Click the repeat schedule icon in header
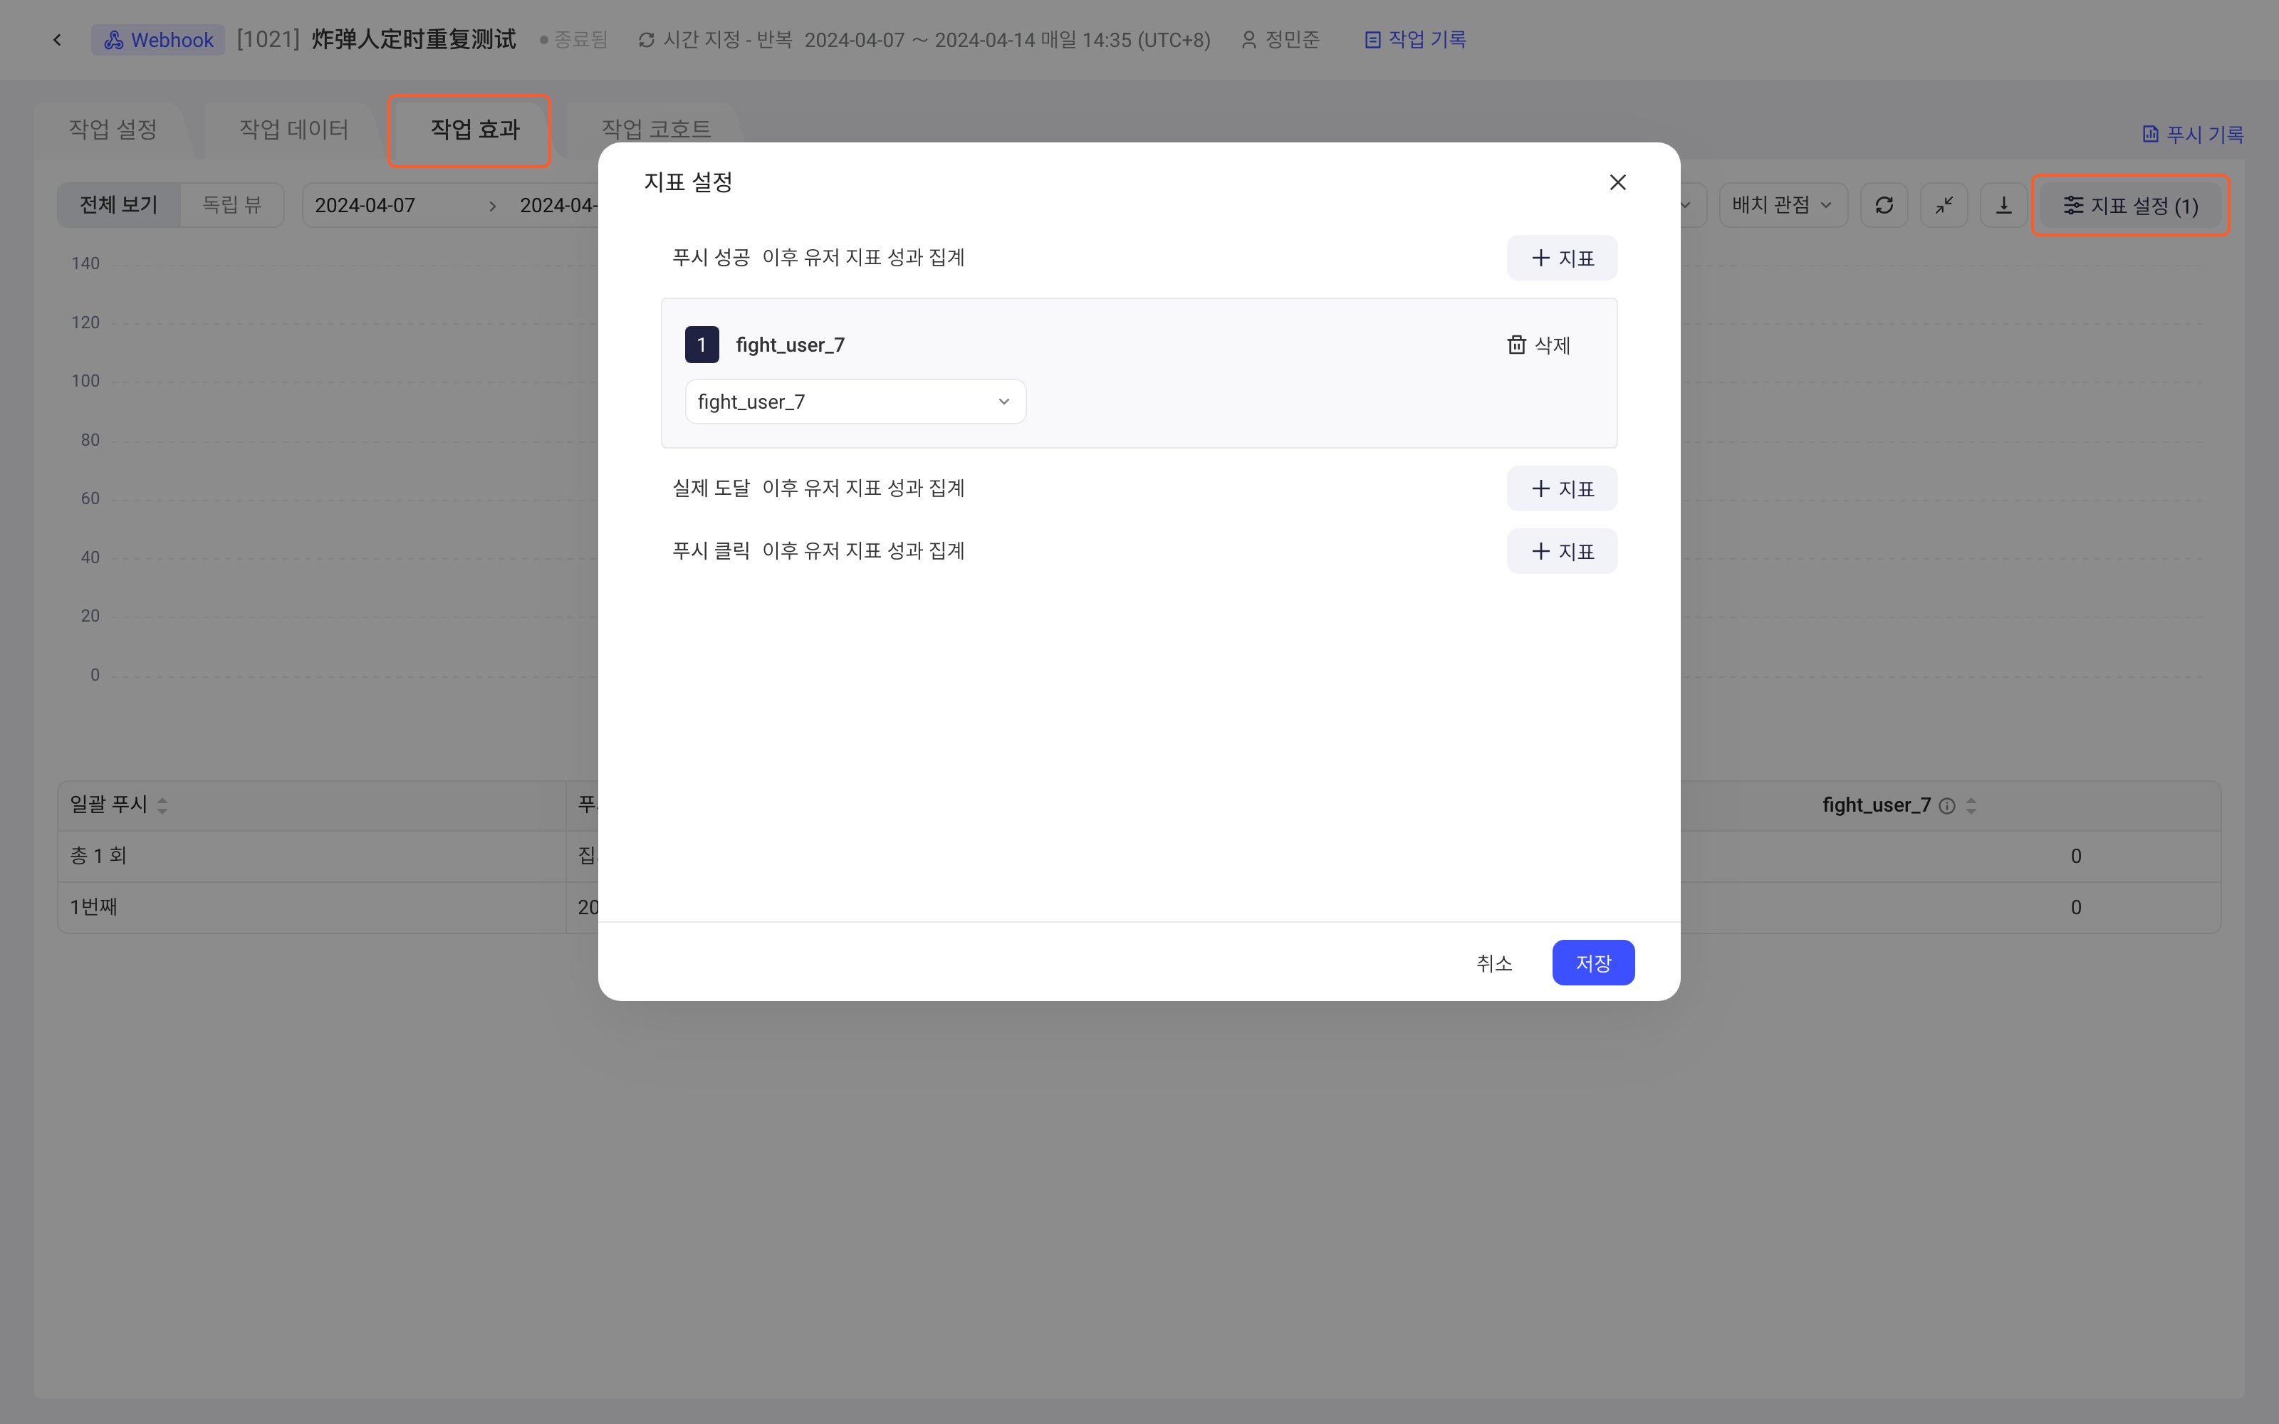Viewport: 2279px width, 1424px height. [x=646, y=40]
